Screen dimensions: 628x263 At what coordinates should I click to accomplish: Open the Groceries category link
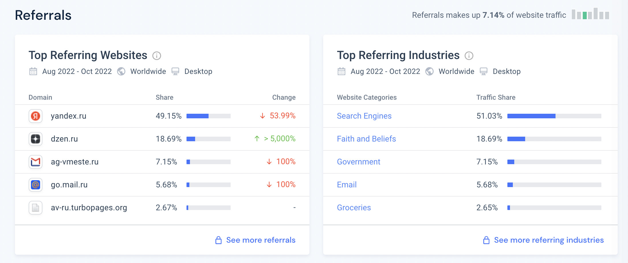point(354,208)
